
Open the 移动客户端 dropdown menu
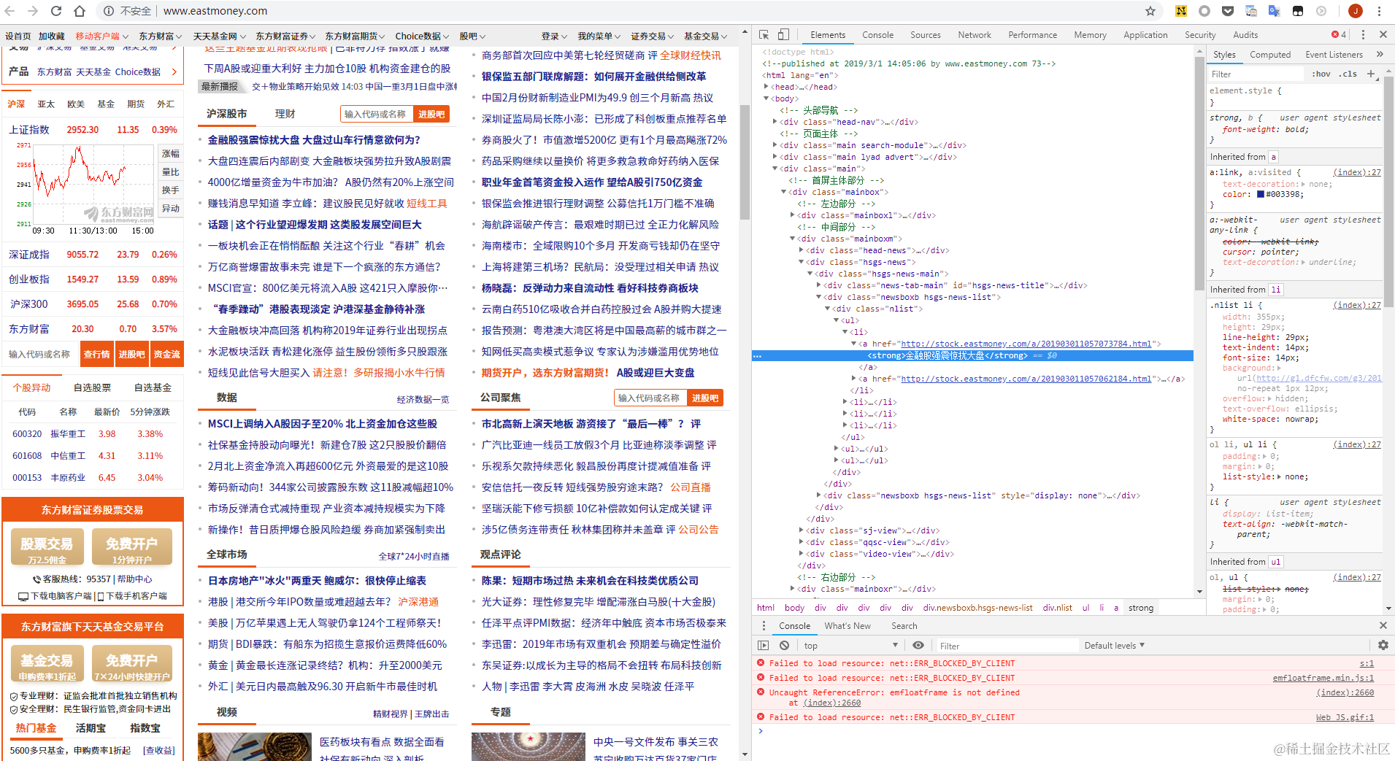101,36
